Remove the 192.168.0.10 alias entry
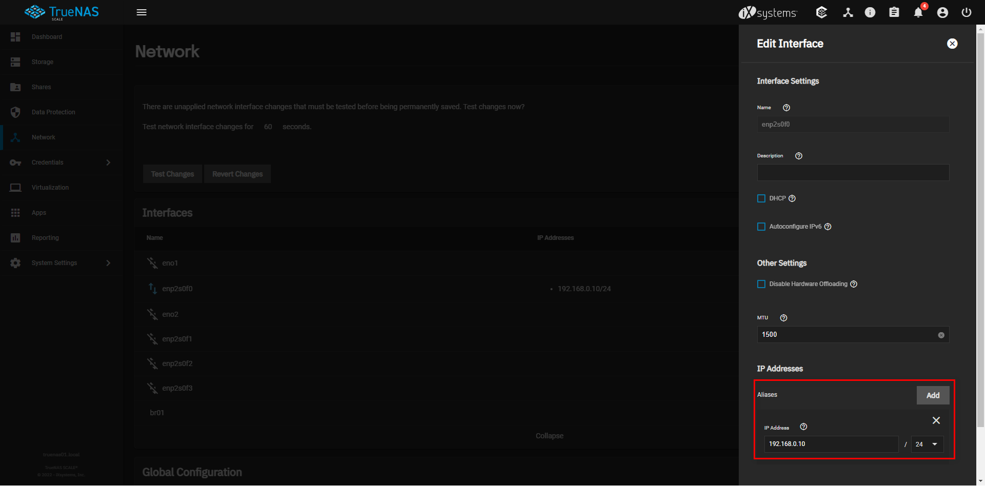The height and width of the screenshot is (486, 985). coord(936,420)
